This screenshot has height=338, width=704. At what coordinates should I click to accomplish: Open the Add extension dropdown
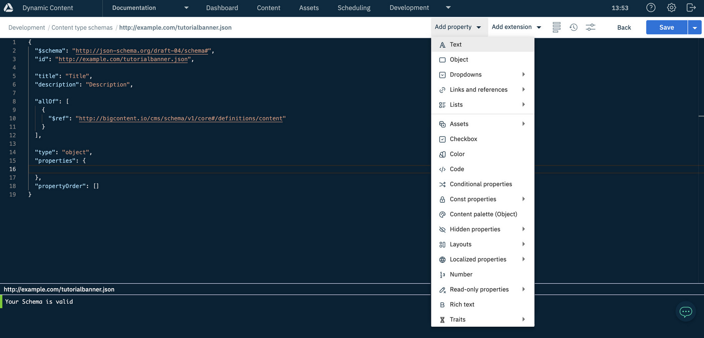click(x=517, y=27)
